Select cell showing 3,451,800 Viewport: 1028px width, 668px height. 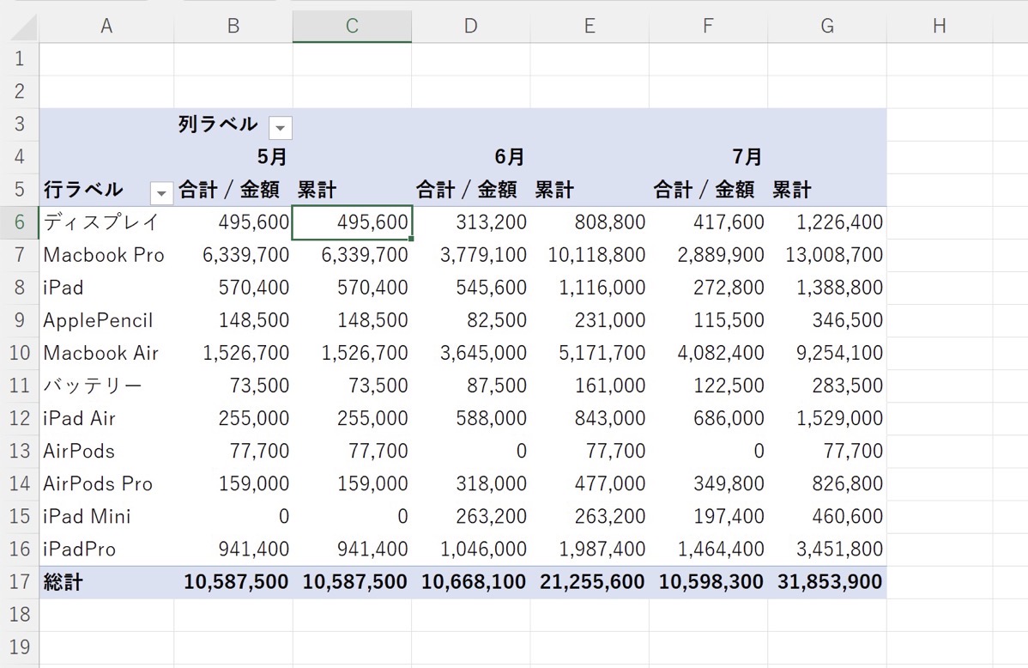[x=826, y=550]
